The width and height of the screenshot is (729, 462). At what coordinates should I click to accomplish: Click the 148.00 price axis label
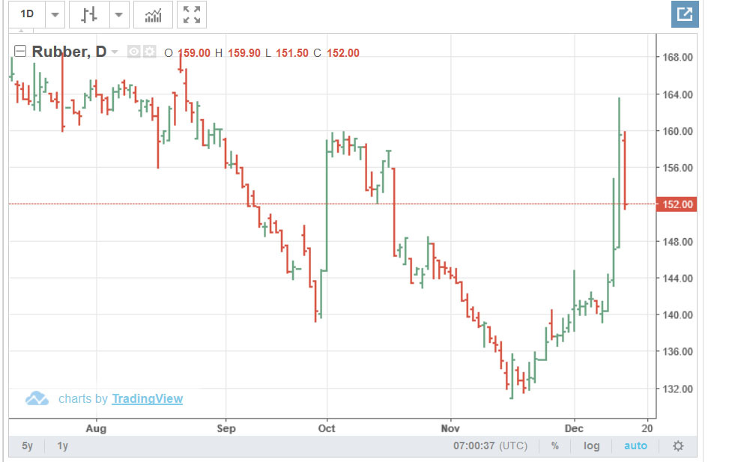pos(677,242)
